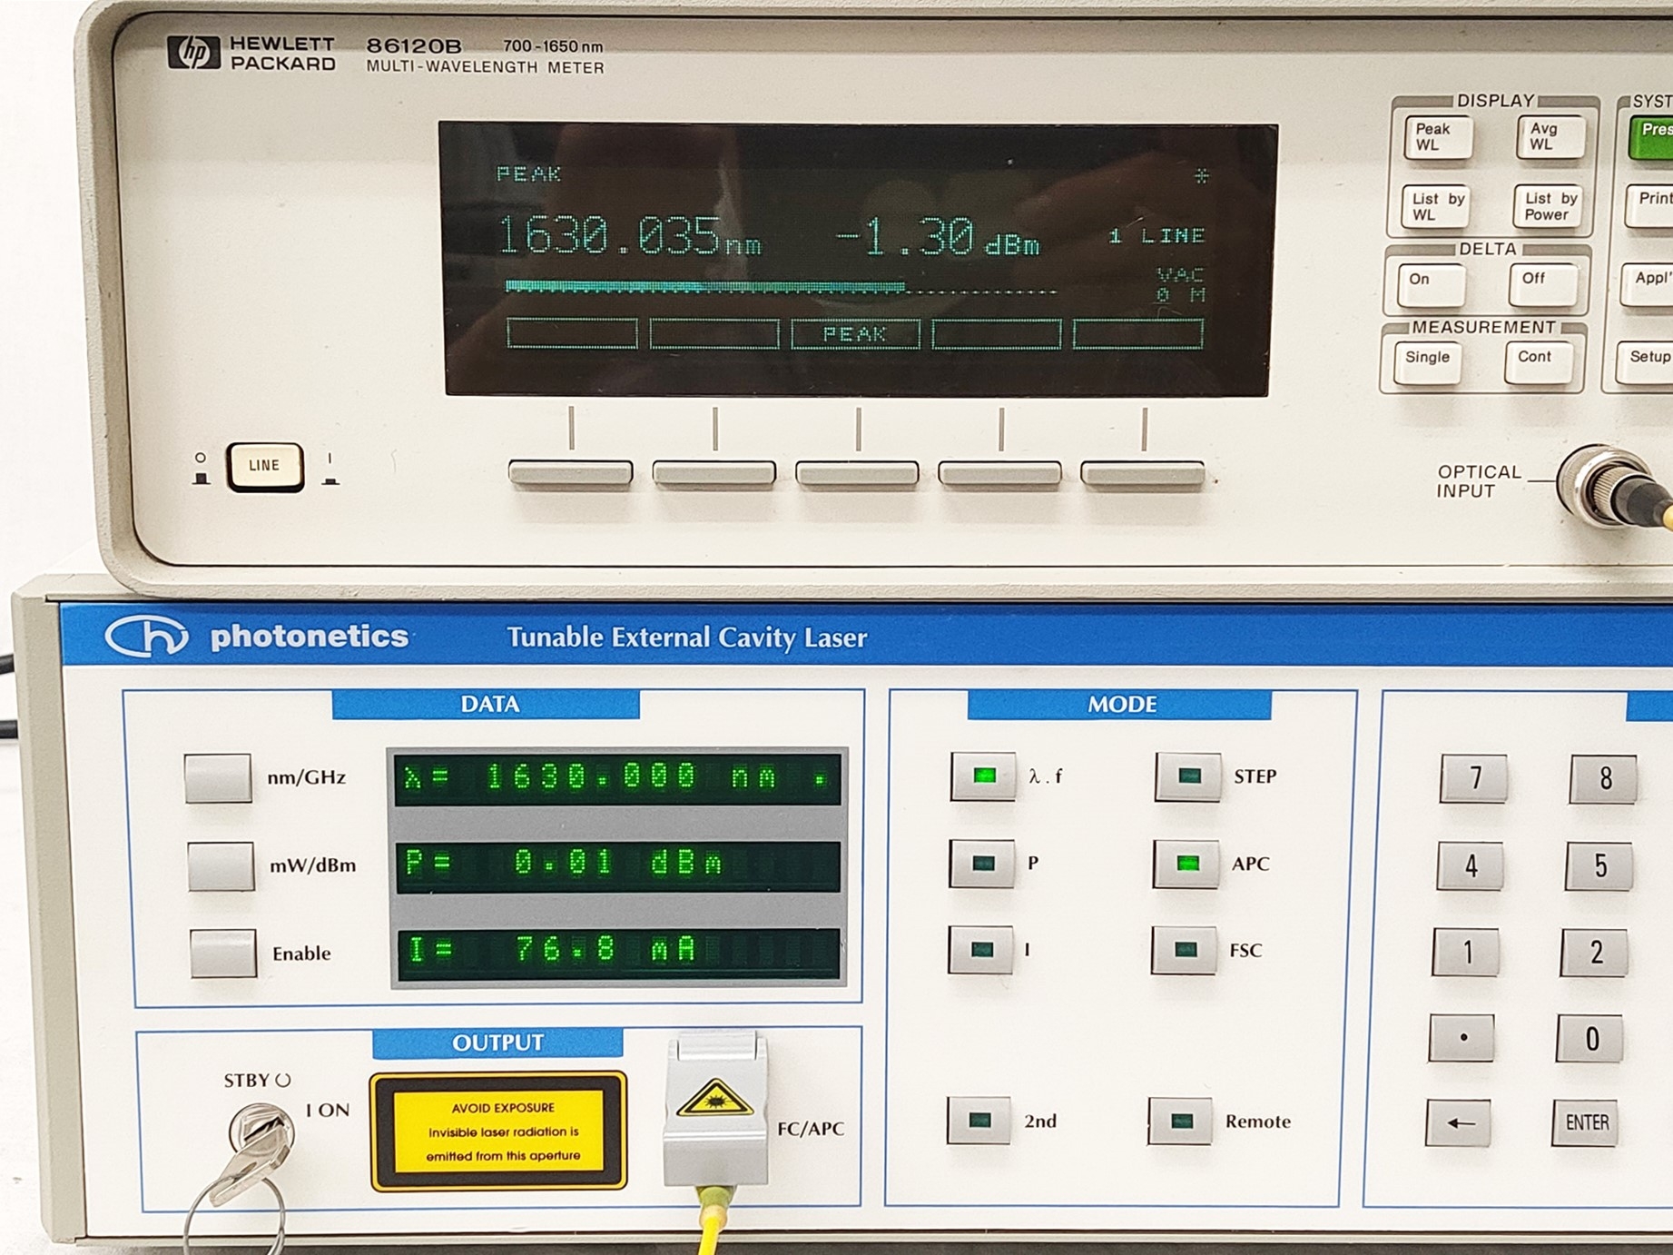Open the Appl's system button

(x=1648, y=284)
